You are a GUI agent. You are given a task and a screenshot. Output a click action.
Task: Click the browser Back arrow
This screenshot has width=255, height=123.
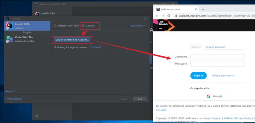pyautogui.click(x=157, y=16)
